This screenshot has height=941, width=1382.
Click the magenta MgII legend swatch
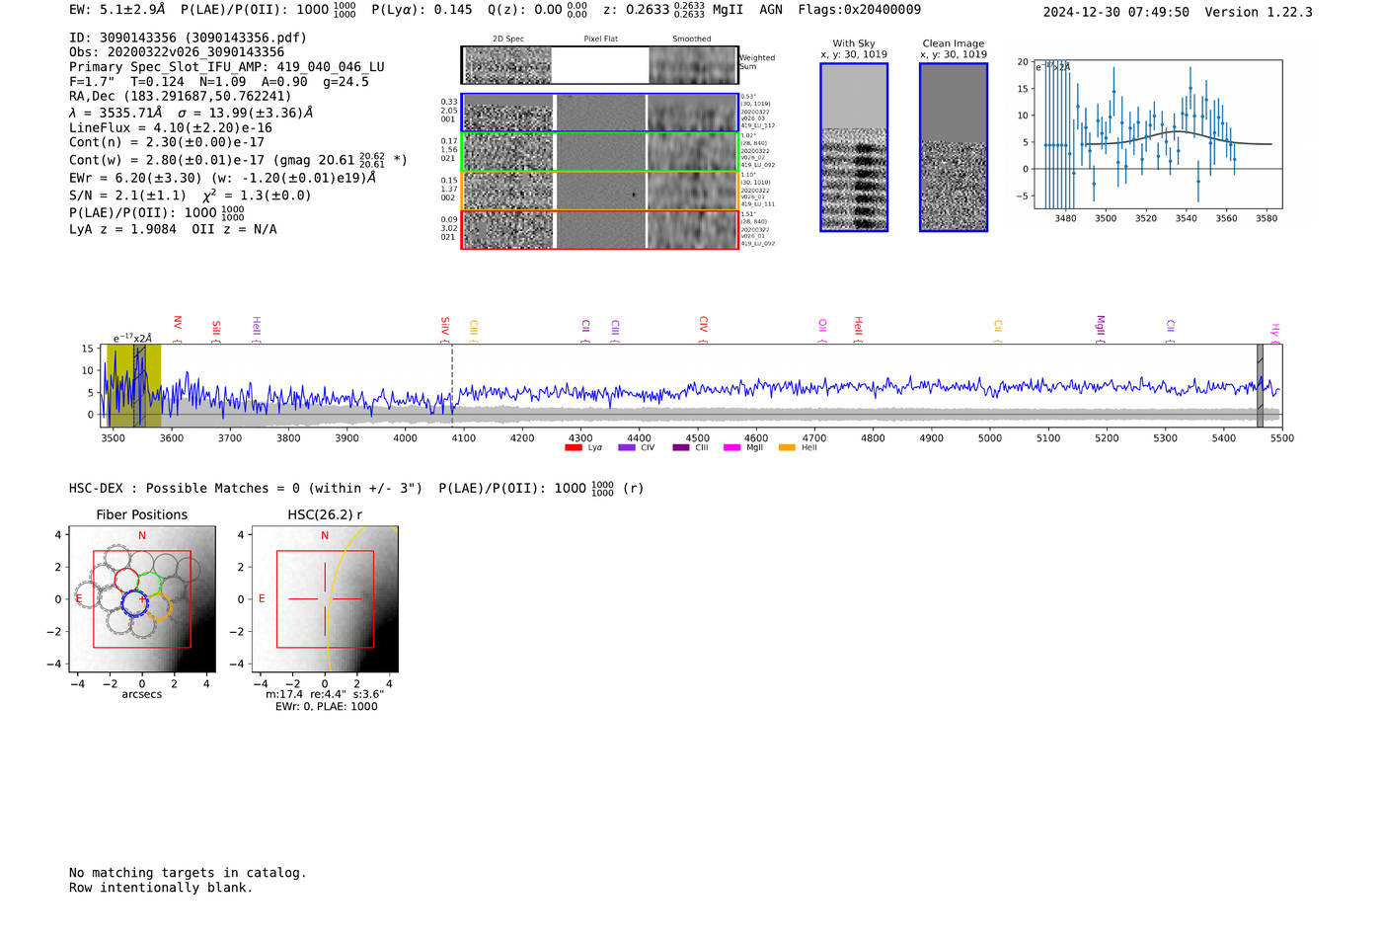(731, 448)
